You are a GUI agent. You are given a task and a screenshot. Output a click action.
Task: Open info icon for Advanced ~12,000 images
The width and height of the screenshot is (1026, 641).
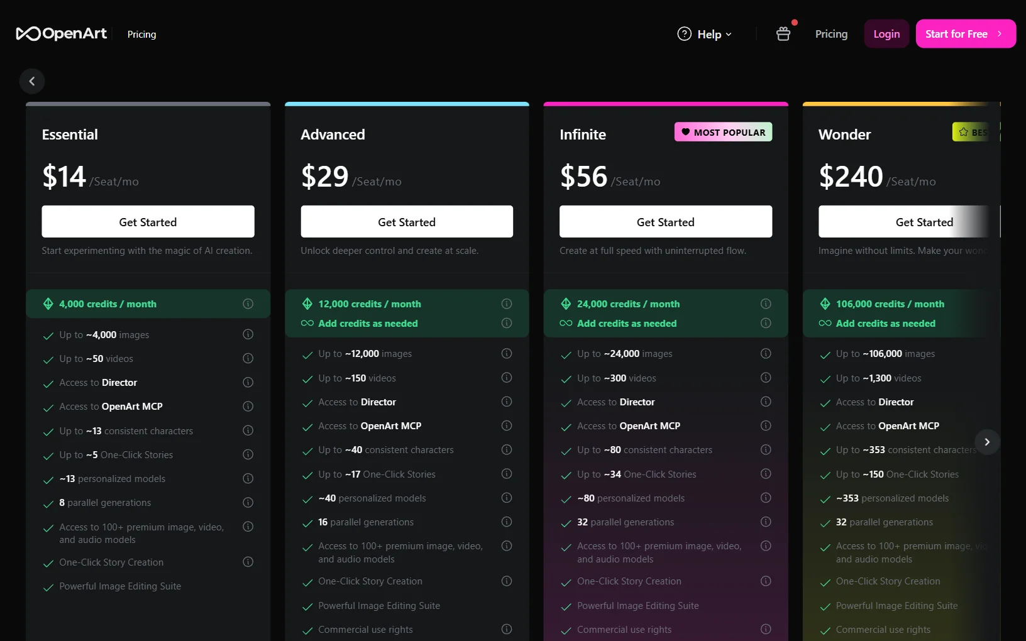(507, 354)
